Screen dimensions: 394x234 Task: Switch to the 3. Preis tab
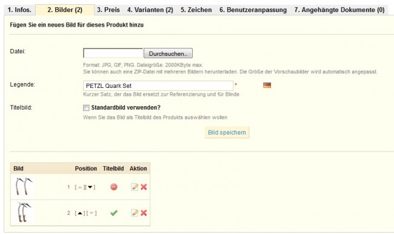(109, 10)
